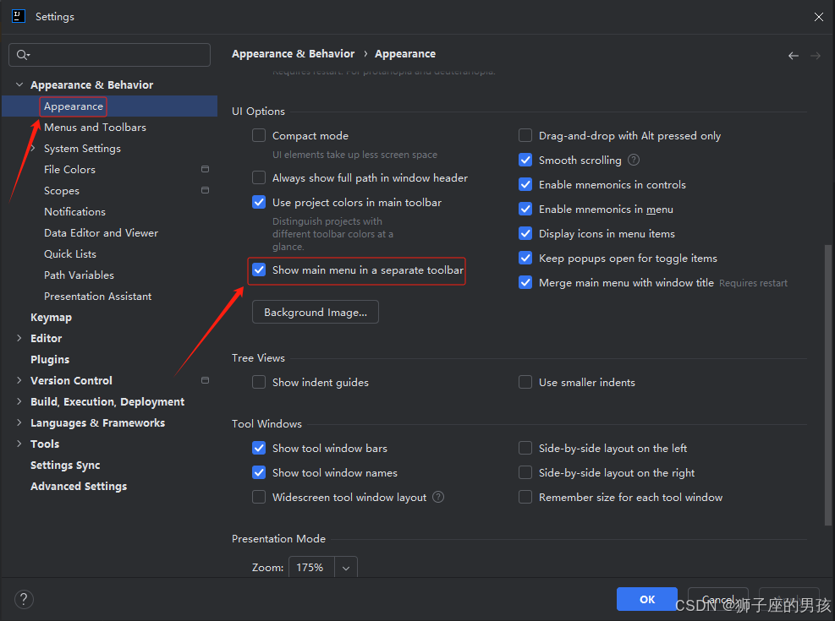Click the help icon next to Smooth scrolling
The height and width of the screenshot is (621, 835).
(634, 160)
